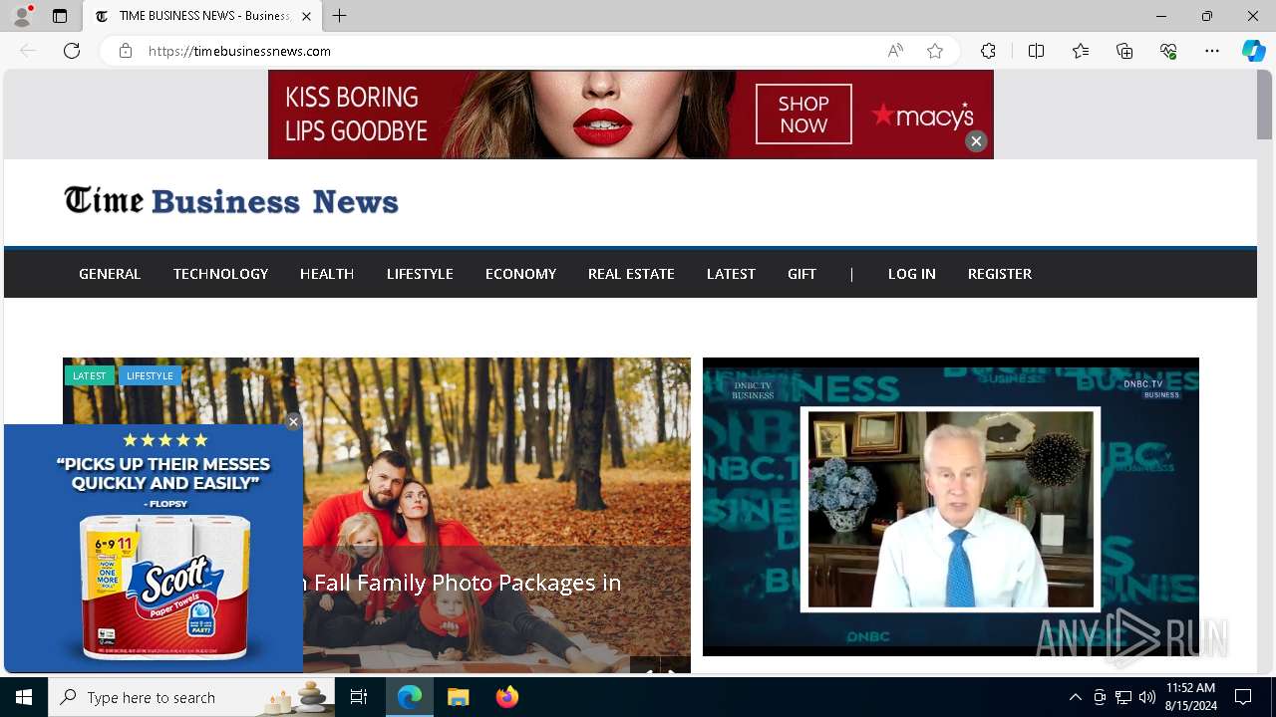
Task: Click the taskbar search box
Action: [x=191, y=697]
